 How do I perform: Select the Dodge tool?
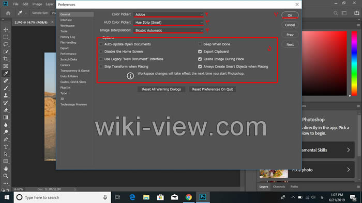point(6,132)
